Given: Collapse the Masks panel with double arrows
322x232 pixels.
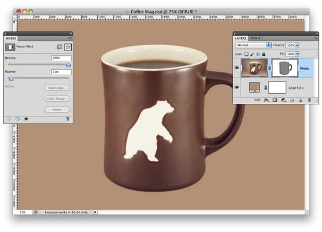Looking at the screenshot, I should coord(71,34).
